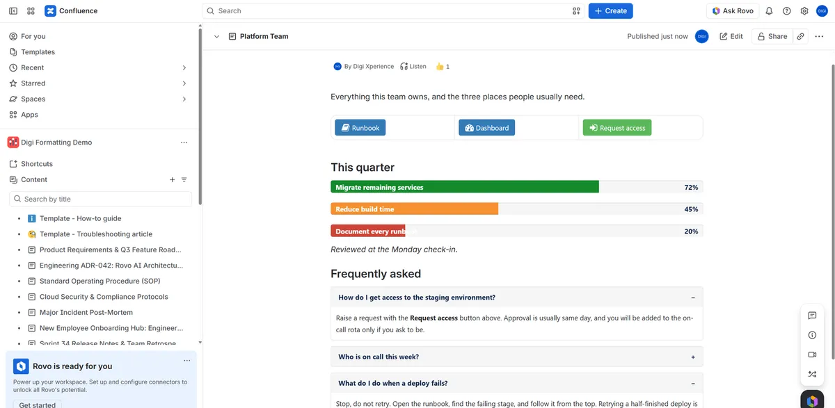Open Engineering ADR-042 Rovo AI Architecture page
Image resolution: width=835 pixels, height=408 pixels.
tap(111, 266)
